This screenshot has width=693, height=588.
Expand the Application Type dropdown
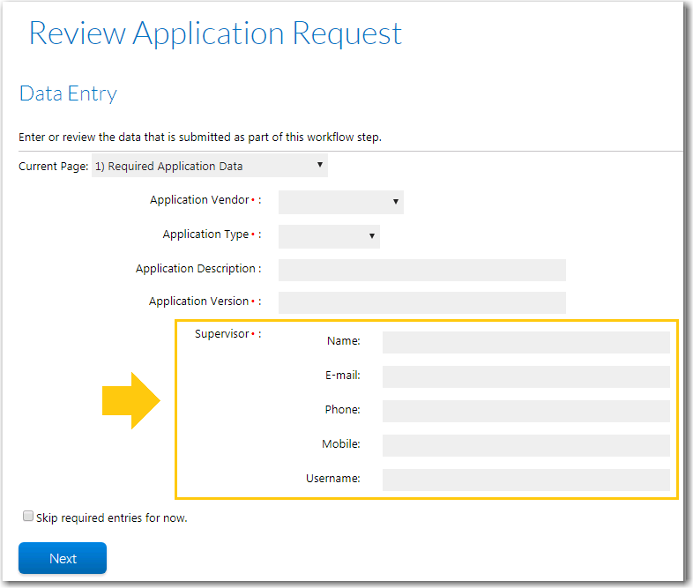tap(329, 236)
